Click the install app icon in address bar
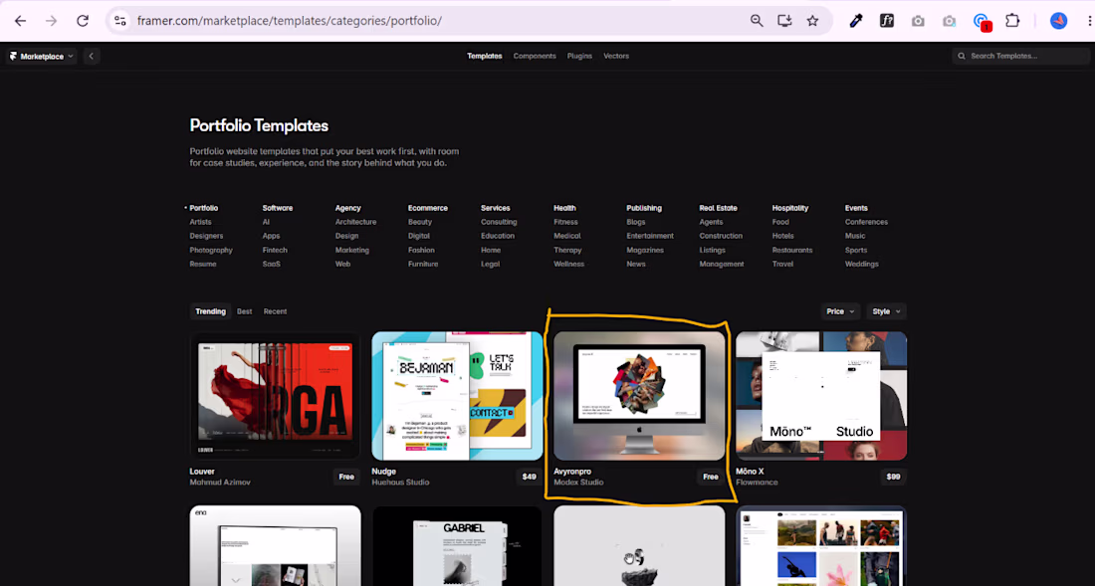 click(x=785, y=21)
